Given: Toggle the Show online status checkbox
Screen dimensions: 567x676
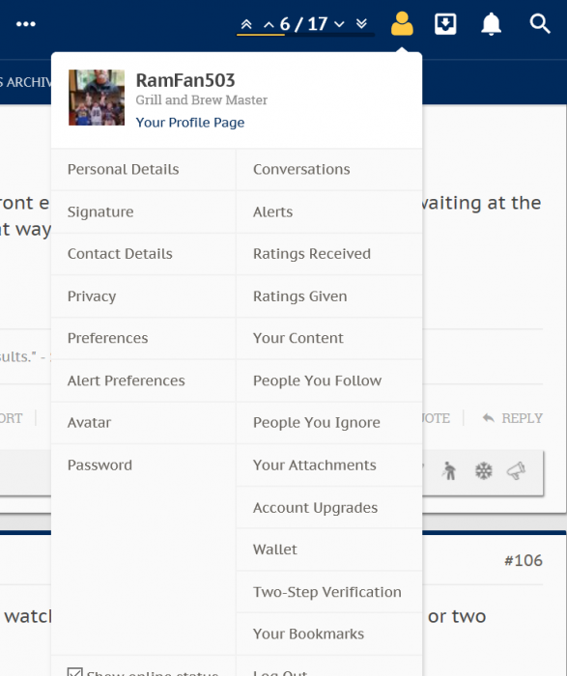Looking at the screenshot, I should point(75,672).
